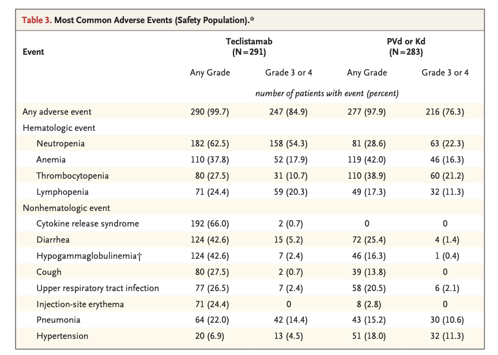This screenshot has height=355, width=498.
Task: Click the asterisk footnote after Safety Population
Action: click(x=252, y=20)
